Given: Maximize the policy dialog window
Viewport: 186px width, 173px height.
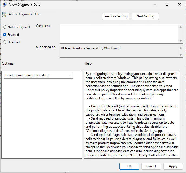Looking at the screenshot, I should point(167,5).
